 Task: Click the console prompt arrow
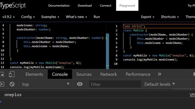point(1,102)
